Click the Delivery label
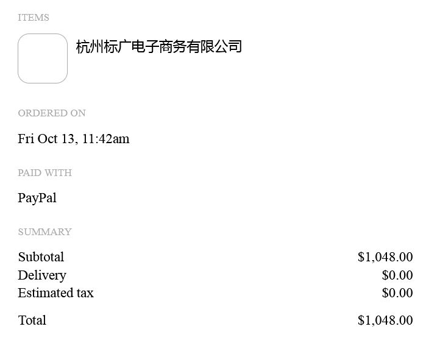The image size is (426, 346). click(x=42, y=275)
